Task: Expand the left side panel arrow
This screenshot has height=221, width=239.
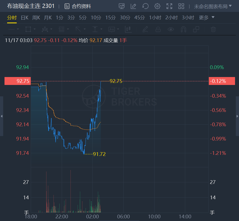Action: pos(2,116)
